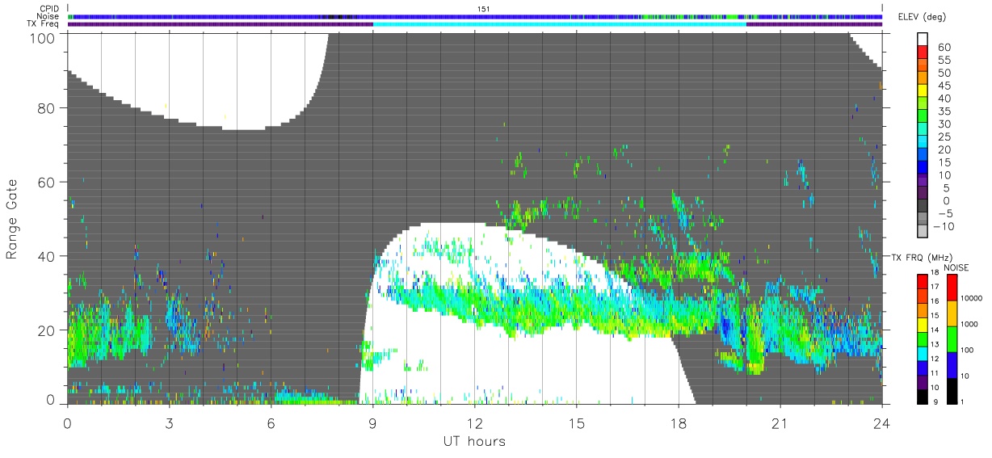Screen dimensions: 992x458
Task: Click the 60 label on the ELEV colorbar
Action: 944,48
